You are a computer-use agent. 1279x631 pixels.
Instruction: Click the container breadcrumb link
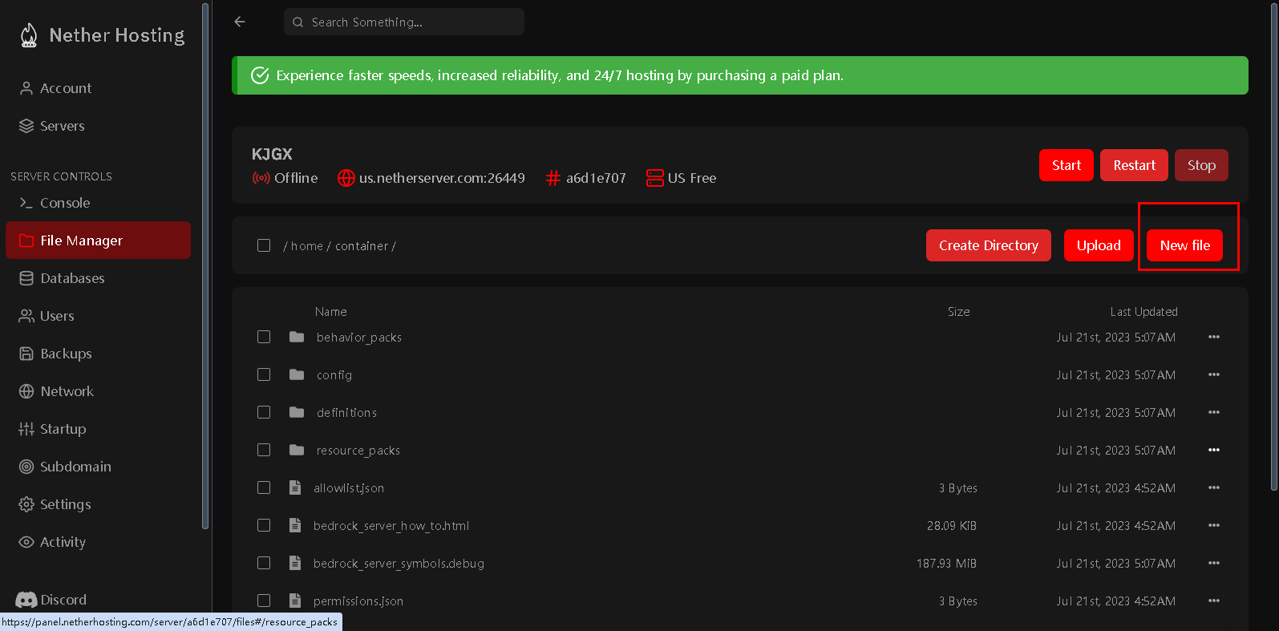[x=362, y=246]
